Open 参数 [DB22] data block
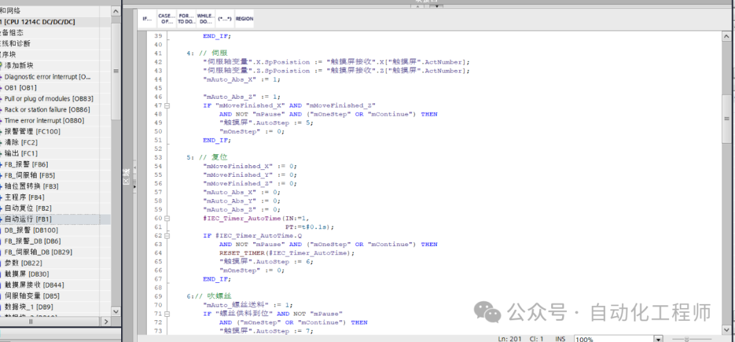This screenshot has width=735, height=342. (x=23, y=263)
